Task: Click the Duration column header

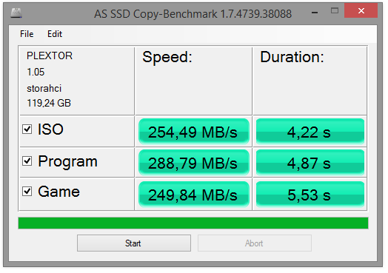Action: click(292, 58)
